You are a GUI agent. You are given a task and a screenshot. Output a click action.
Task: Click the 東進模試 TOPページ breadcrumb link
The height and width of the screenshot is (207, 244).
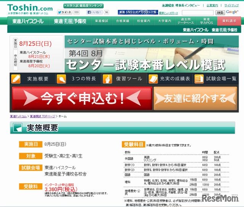43,116
